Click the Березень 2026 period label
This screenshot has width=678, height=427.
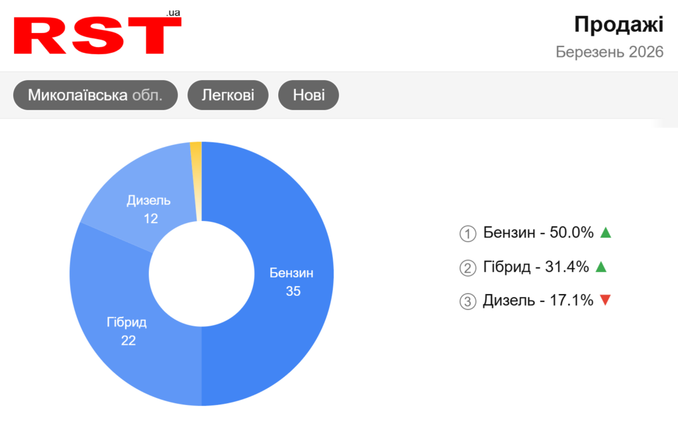[609, 52]
